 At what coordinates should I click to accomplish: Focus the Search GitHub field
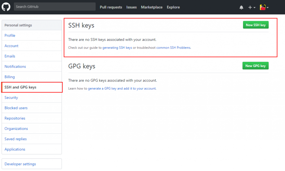tap(55, 7)
